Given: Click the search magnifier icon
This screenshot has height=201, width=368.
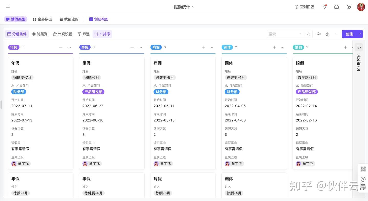Looking at the screenshot, I should (x=308, y=34).
